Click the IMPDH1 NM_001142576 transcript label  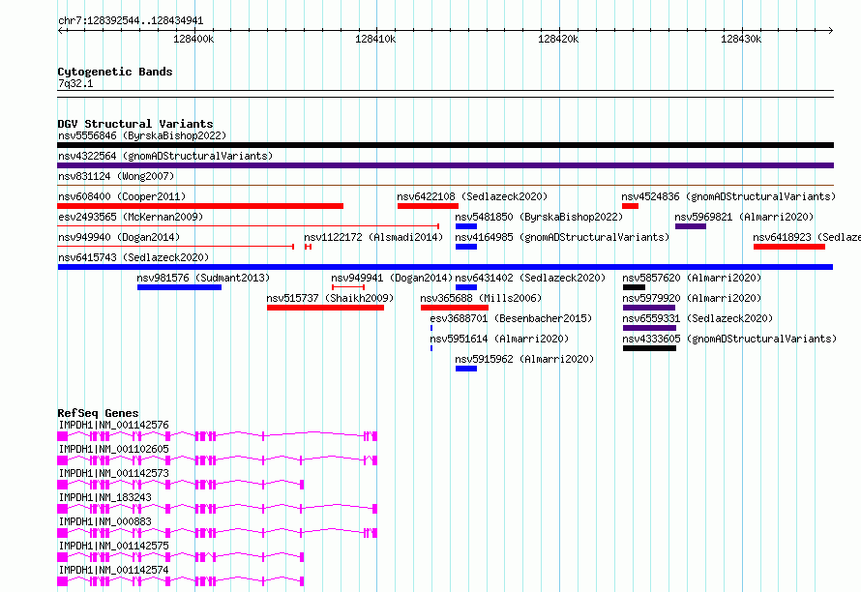[113, 425]
